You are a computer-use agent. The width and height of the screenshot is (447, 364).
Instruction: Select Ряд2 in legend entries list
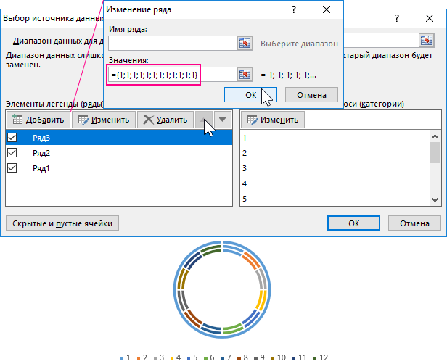point(41,153)
